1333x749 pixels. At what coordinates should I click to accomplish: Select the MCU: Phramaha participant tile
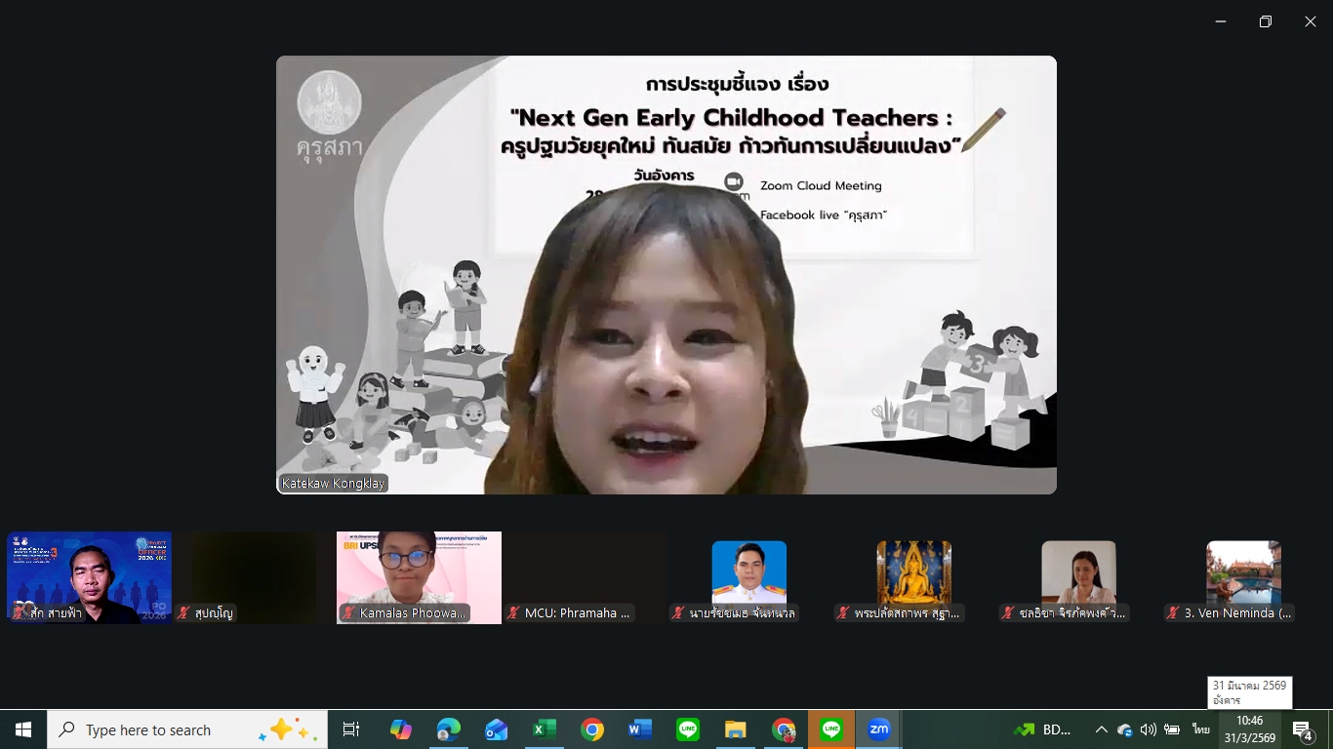pyautogui.click(x=584, y=577)
